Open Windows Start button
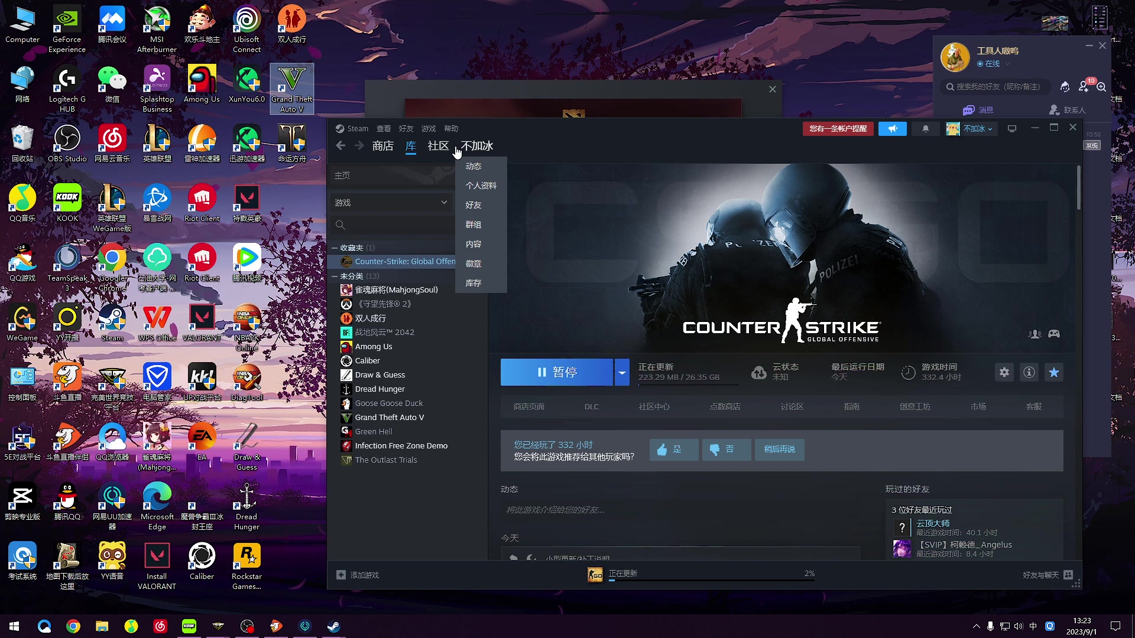The height and width of the screenshot is (638, 1135). click(x=14, y=626)
